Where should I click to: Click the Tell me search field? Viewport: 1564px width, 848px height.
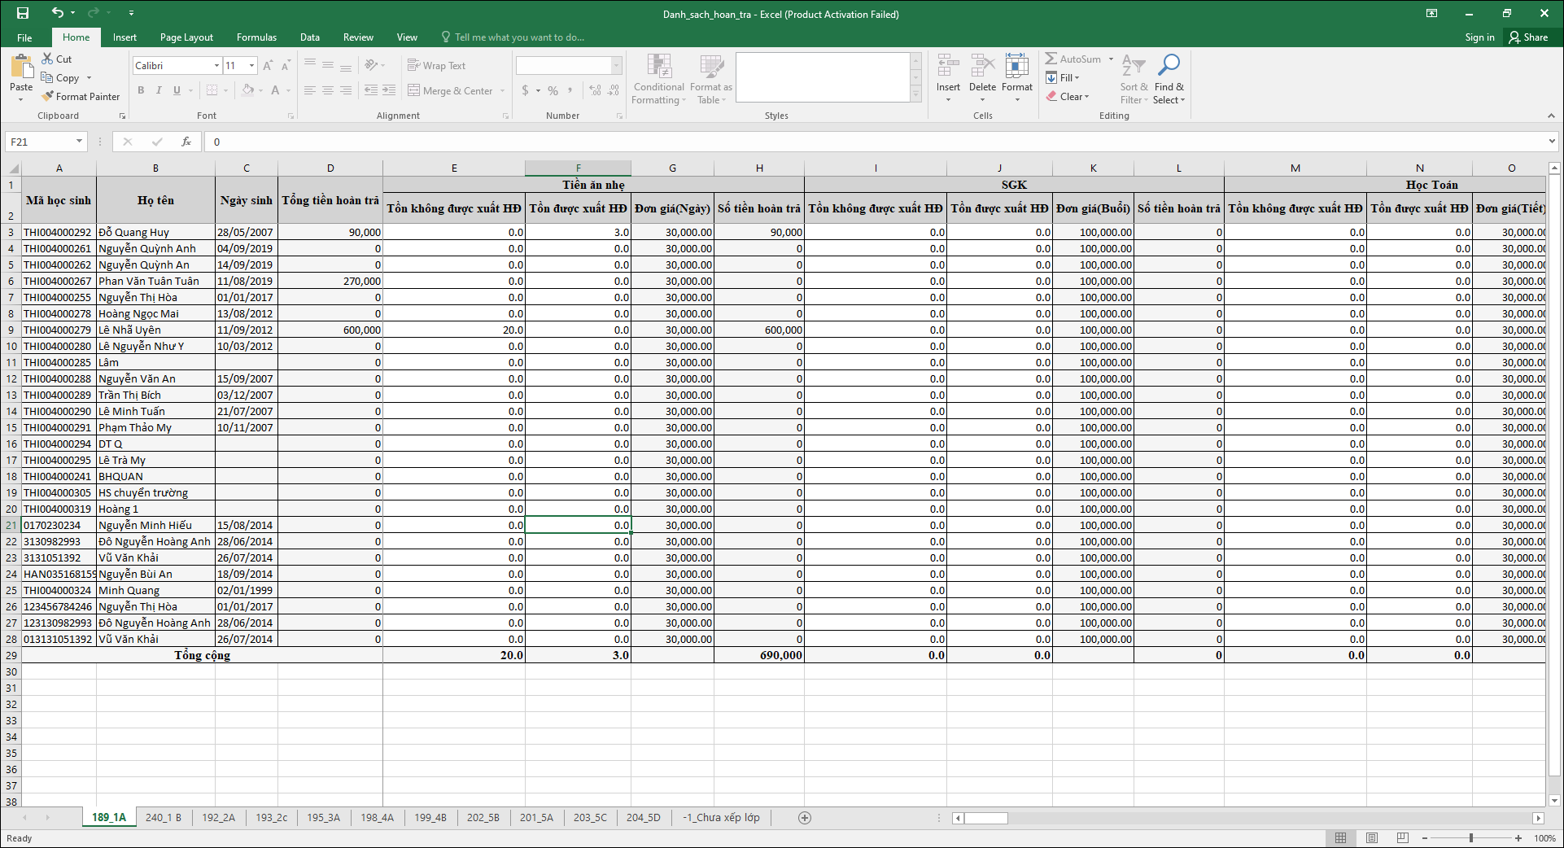(518, 37)
